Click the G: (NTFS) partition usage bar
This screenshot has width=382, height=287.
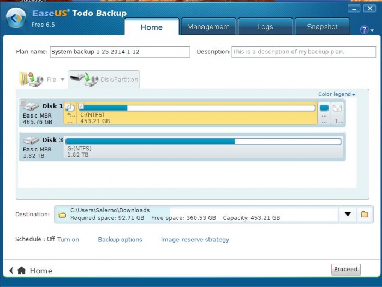[x=204, y=142]
